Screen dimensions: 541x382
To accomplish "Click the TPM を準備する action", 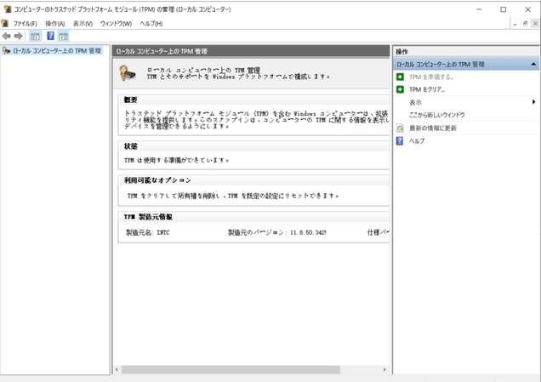I will pyautogui.click(x=430, y=77).
